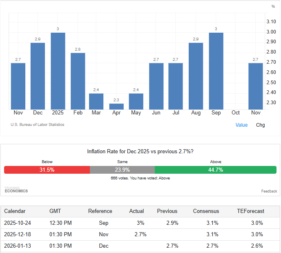
Task: Select the Dec chart bar at 2.9
Action: click(38, 76)
